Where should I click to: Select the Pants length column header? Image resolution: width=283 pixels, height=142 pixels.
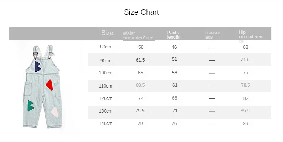coord(173,35)
